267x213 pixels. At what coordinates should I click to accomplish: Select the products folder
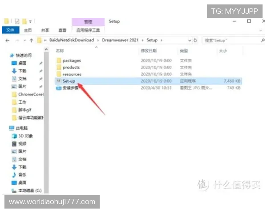(x=71, y=67)
